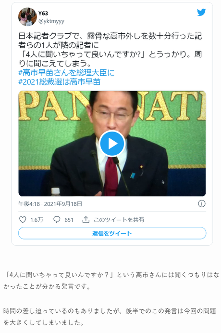Open the Y63 profile avatar
Viewport: 221px width, 333px height.
pyautogui.click(x=27, y=17)
